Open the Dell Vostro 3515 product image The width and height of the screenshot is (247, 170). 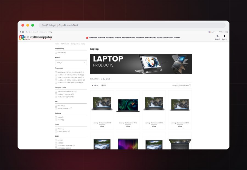[128, 105]
